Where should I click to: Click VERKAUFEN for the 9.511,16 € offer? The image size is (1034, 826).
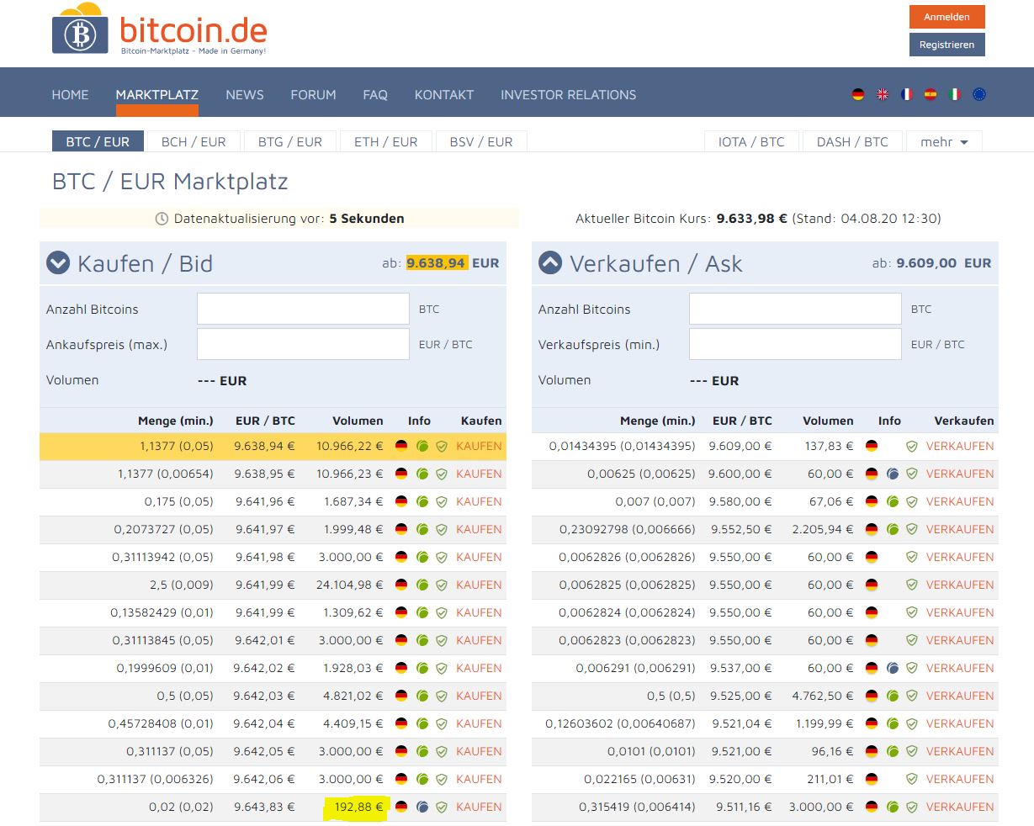pos(960,807)
